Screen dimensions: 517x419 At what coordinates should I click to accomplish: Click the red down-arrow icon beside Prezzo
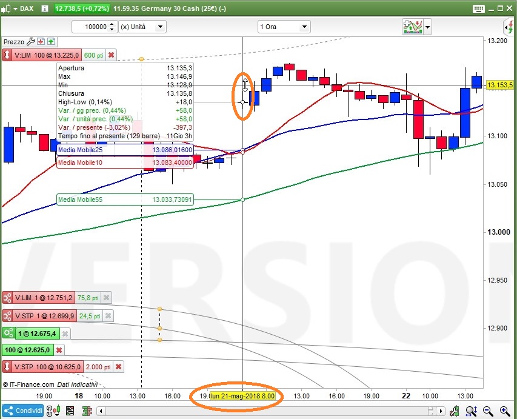click(41, 42)
